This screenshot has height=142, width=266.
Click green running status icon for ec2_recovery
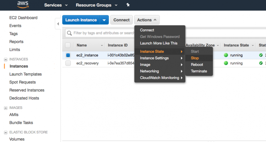pyautogui.click(x=226, y=63)
